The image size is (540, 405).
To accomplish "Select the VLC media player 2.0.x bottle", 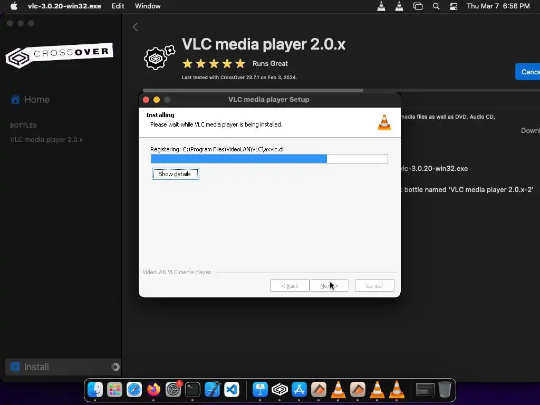I will point(46,139).
